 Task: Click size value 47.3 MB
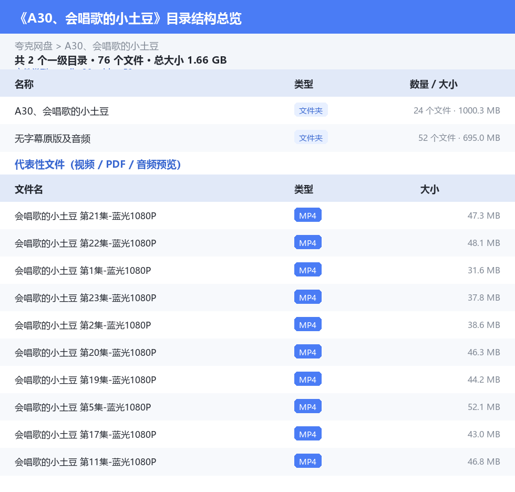coord(484,216)
